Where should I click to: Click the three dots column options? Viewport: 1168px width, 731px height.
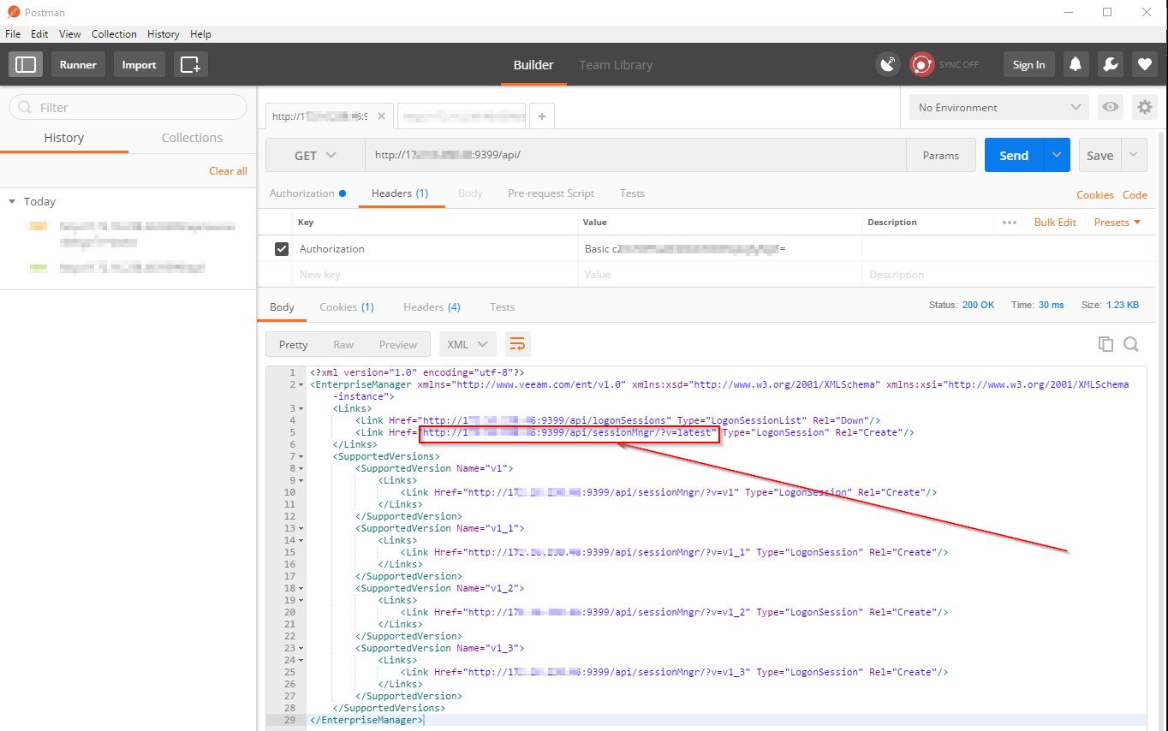1010,222
